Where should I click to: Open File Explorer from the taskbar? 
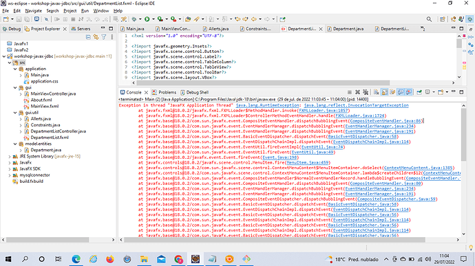144,259
